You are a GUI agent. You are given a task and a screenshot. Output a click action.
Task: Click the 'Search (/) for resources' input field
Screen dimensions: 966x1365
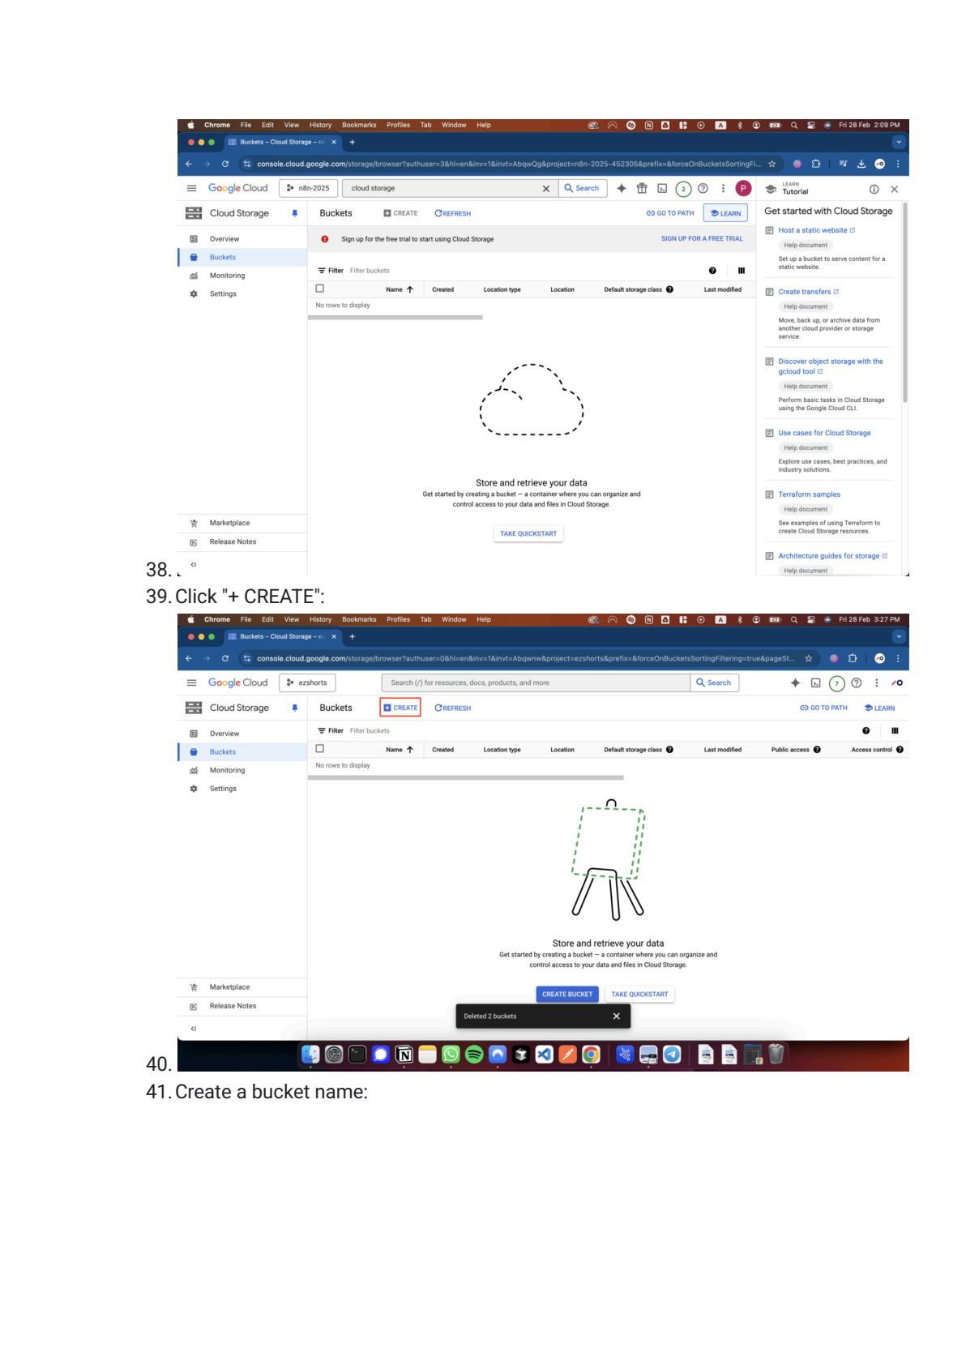click(536, 682)
